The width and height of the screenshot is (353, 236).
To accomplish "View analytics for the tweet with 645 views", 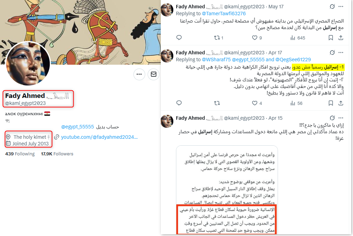I will pyautogui.click(x=298, y=38).
